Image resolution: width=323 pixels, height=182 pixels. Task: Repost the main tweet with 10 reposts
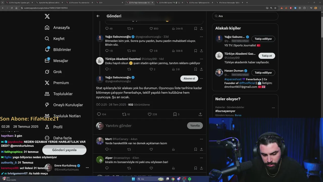pos(124,114)
